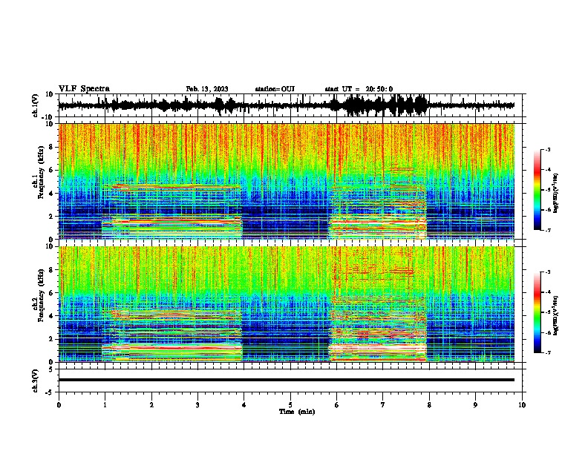Image resolution: width=588 pixels, height=454 pixels.
Task: Click time-axis tick label "9"
Action: (475, 405)
